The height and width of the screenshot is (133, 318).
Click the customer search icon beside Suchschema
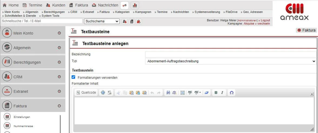[125, 21]
